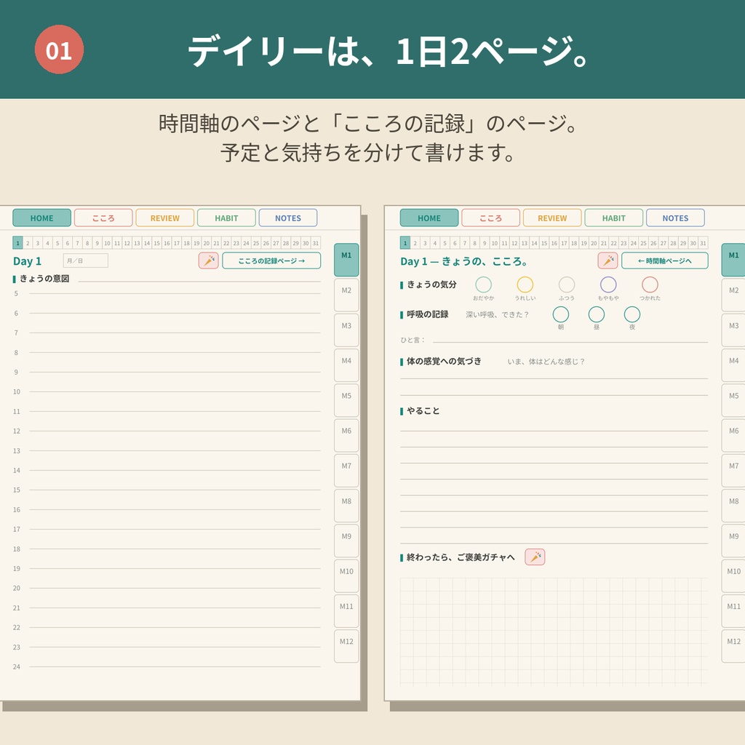The image size is (745, 745).
Task: Jump to day 15 on the left page
Action: pos(157,243)
